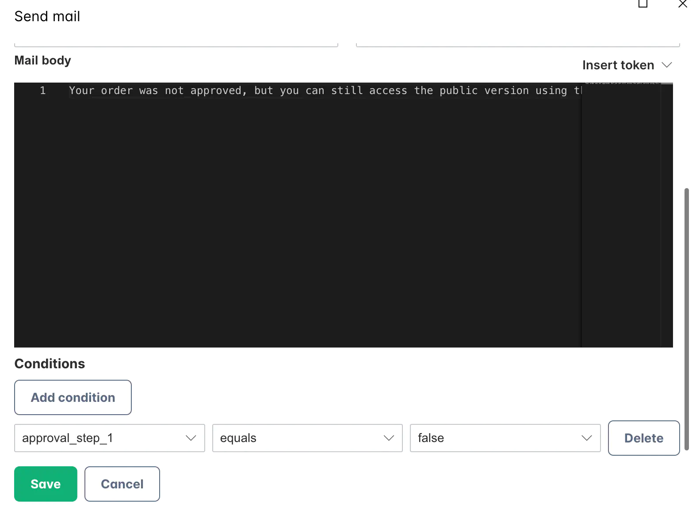
Task: Cancel the Send mail dialog
Action: coord(122,484)
